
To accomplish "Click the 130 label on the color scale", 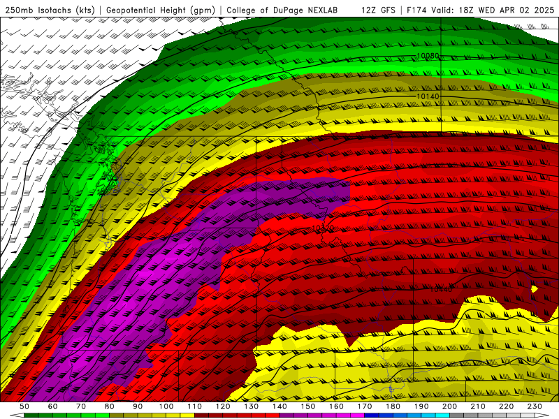I will coord(252,406).
